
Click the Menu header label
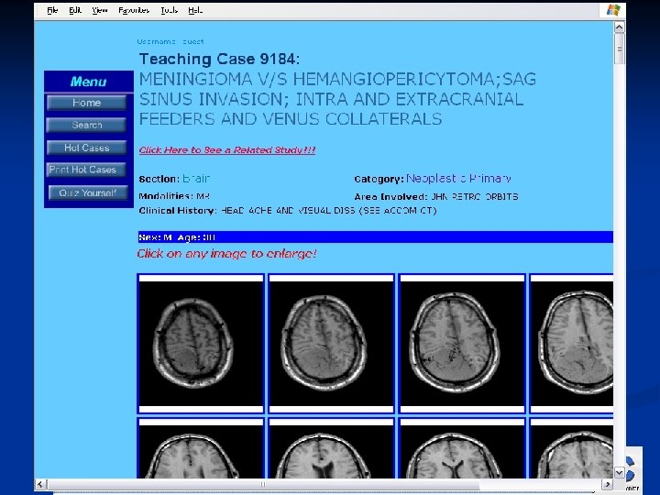(x=88, y=82)
